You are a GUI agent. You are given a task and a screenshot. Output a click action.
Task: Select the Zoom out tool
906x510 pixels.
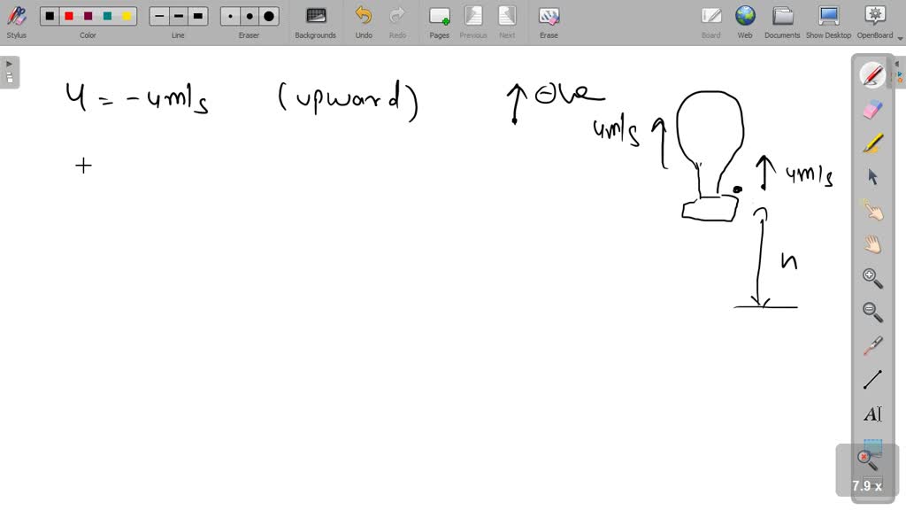click(x=872, y=313)
